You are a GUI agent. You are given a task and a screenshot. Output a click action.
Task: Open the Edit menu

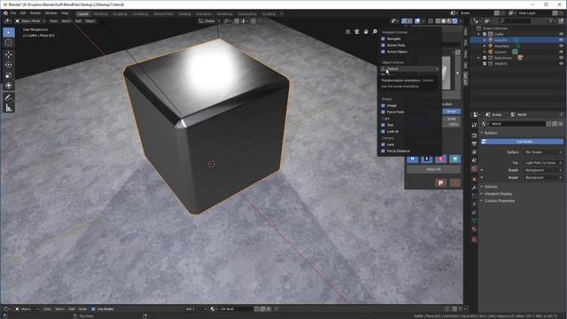pyautogui.click(x=23, y=13)
